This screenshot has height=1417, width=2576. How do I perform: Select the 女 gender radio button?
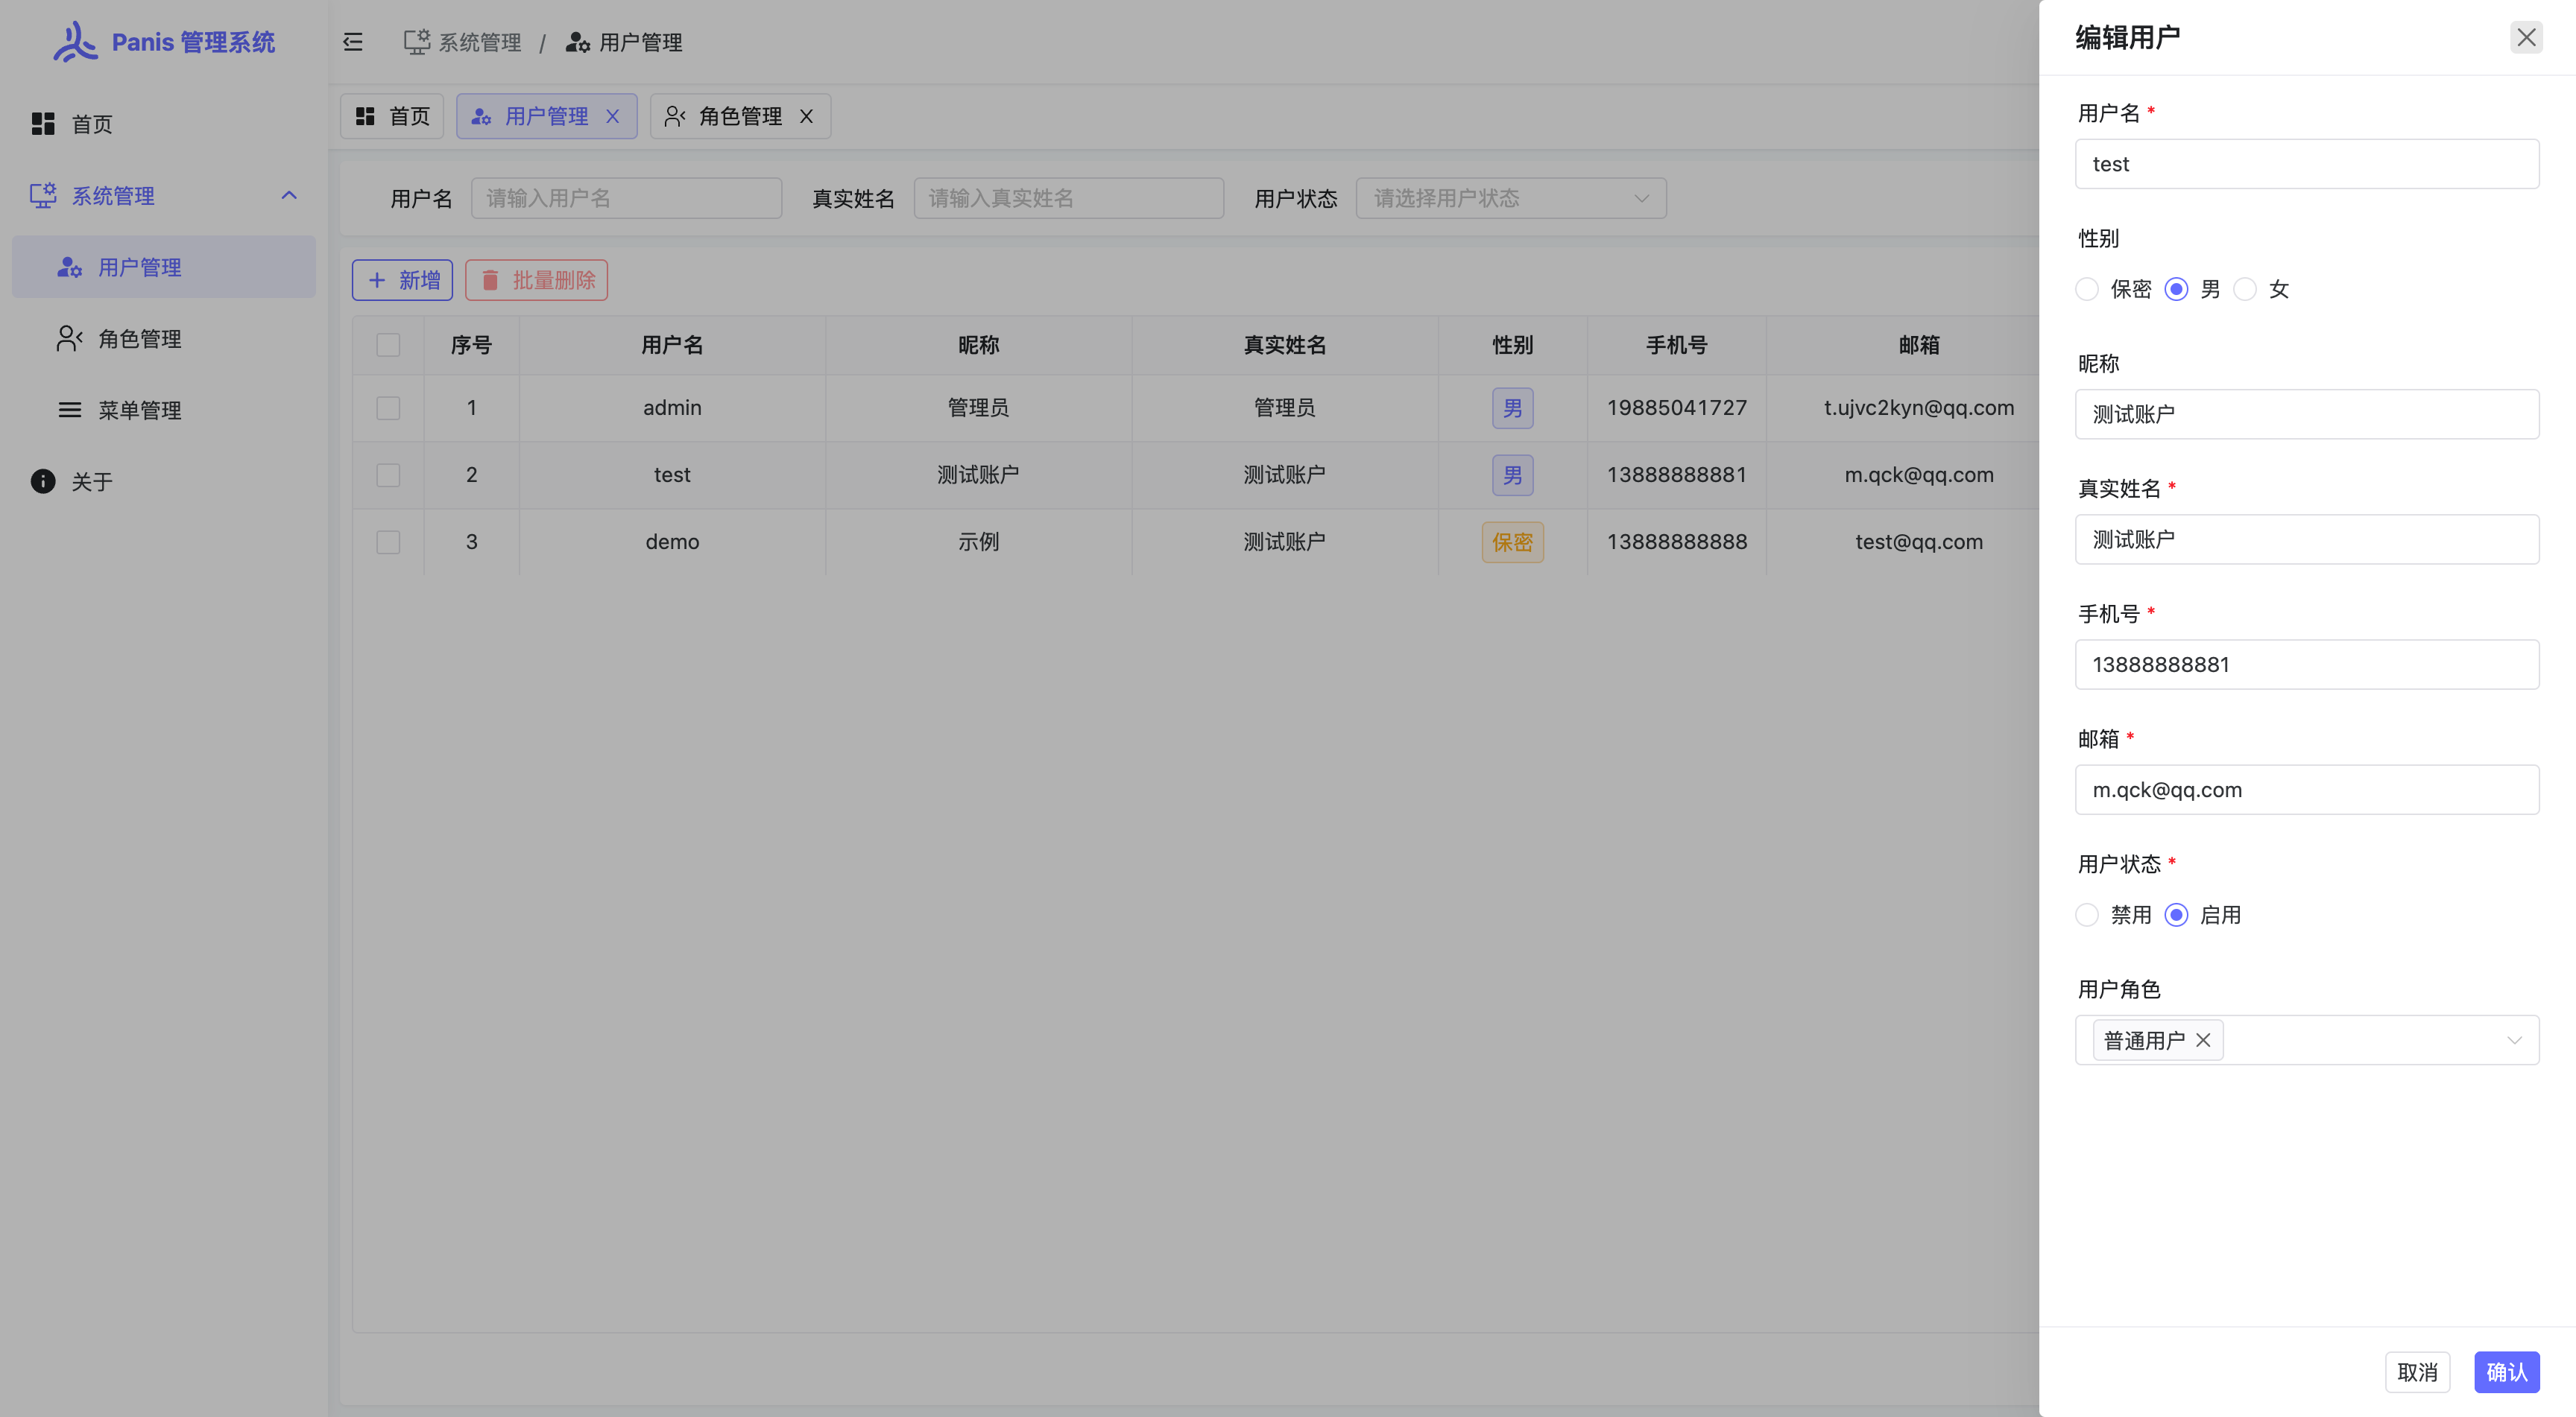click(x=2245, y=290)
